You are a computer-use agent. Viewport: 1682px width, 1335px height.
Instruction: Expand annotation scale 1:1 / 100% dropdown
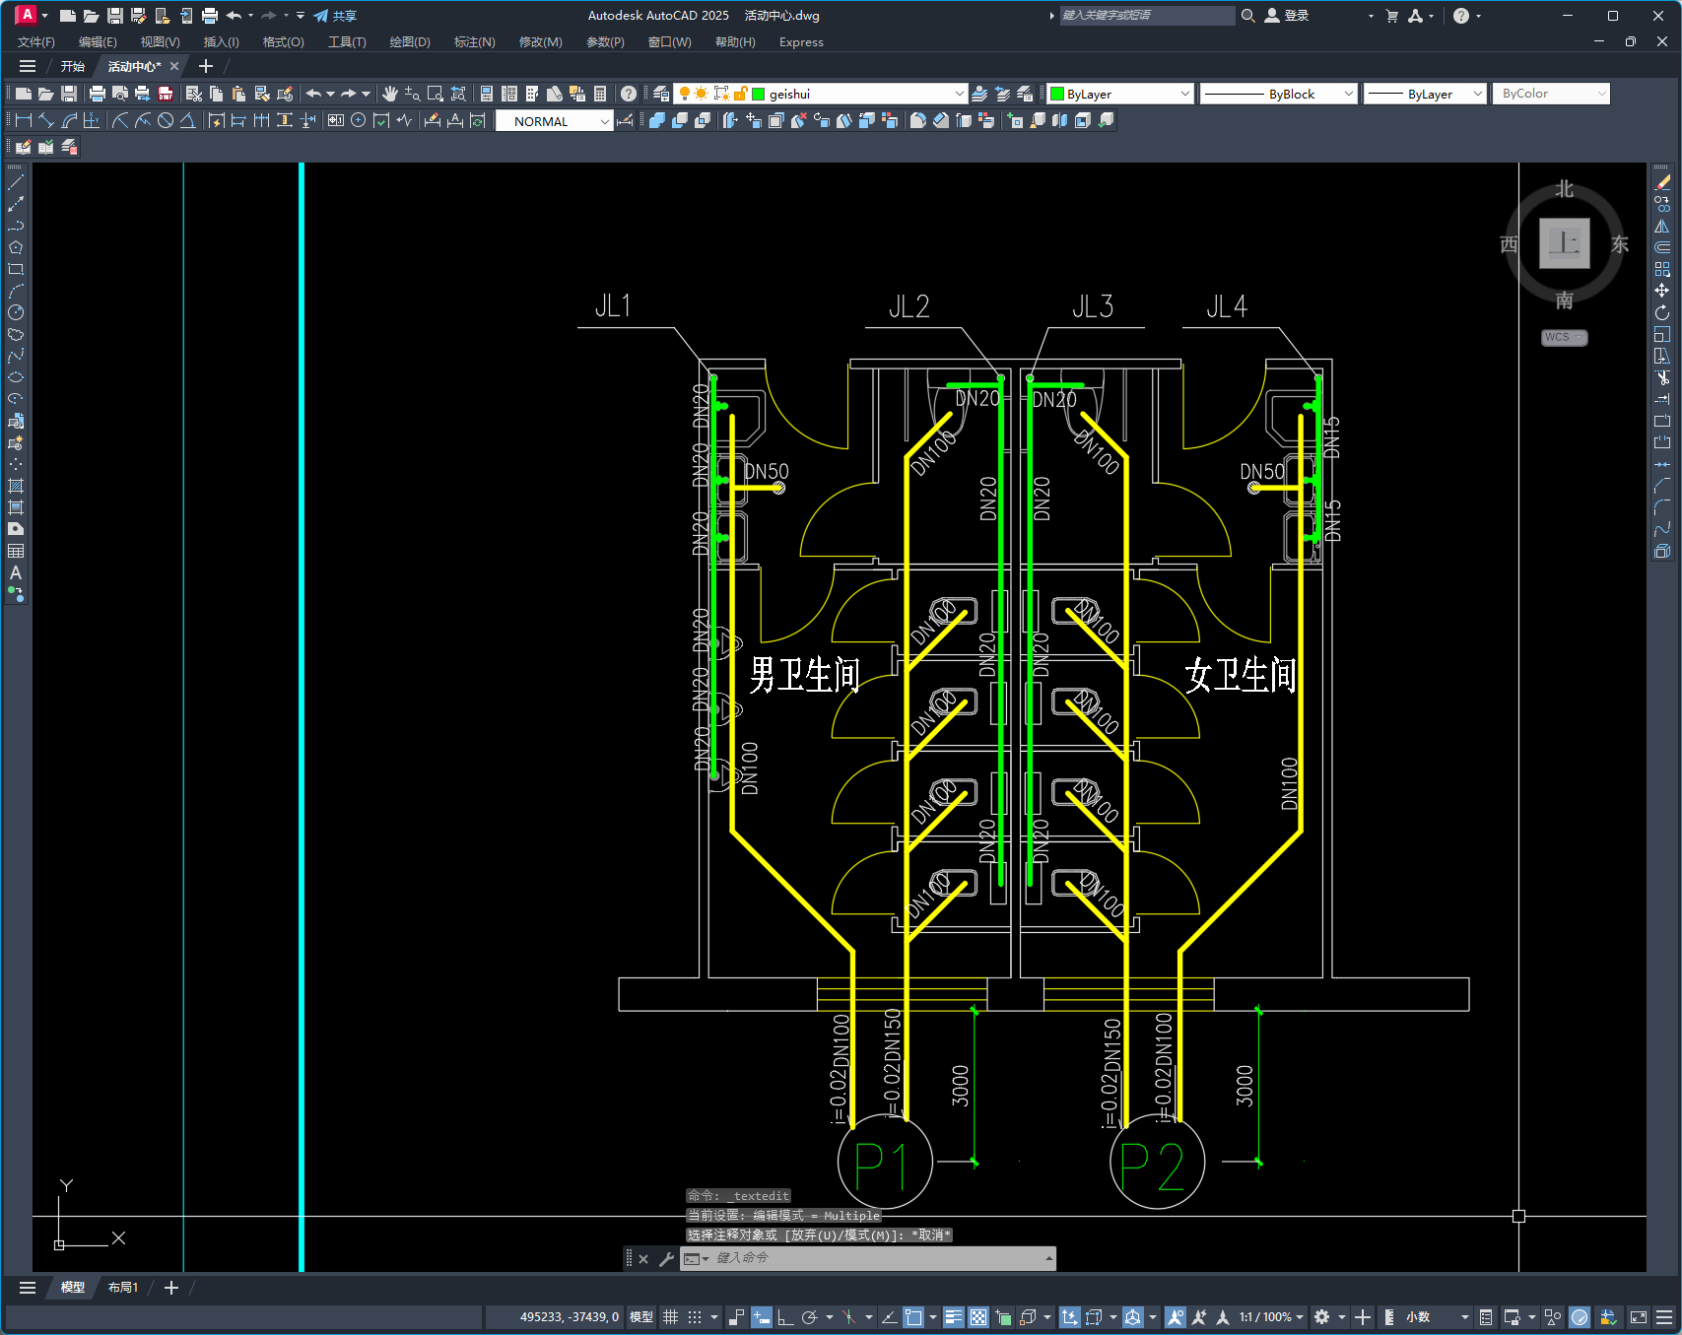1271,1317
